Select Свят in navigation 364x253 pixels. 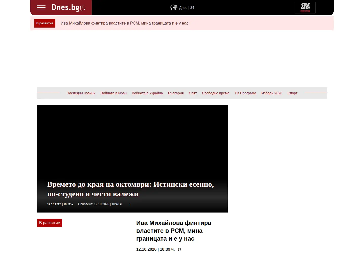point(193,93)
